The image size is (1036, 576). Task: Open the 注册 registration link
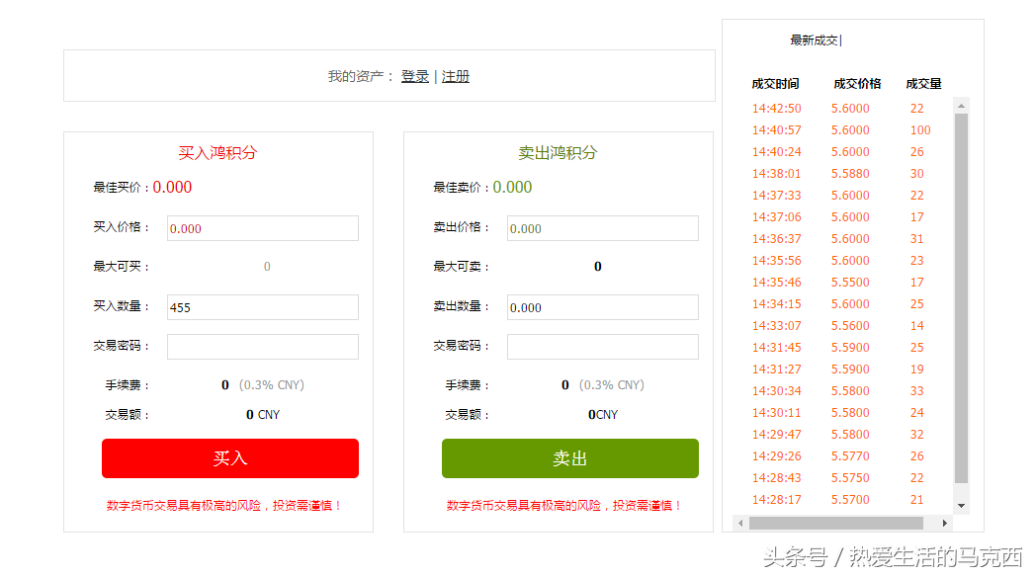coord(456,76)
